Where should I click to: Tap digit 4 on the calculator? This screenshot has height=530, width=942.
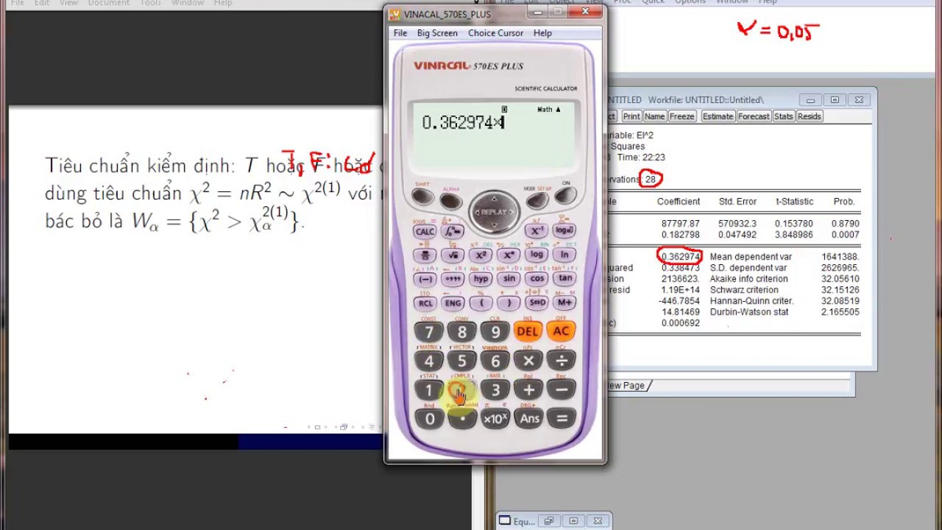(429, 361)
